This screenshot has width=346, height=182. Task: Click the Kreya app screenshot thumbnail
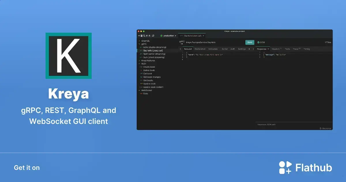click(x=235, y=80)
